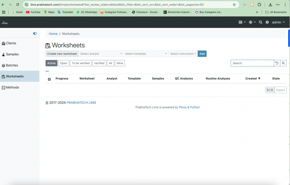Open browser downloads icon
Viewport: 290px width, 185px height.
270,4
